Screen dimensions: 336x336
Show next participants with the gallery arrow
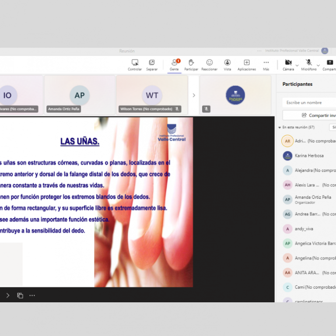[x=194, y=95]
